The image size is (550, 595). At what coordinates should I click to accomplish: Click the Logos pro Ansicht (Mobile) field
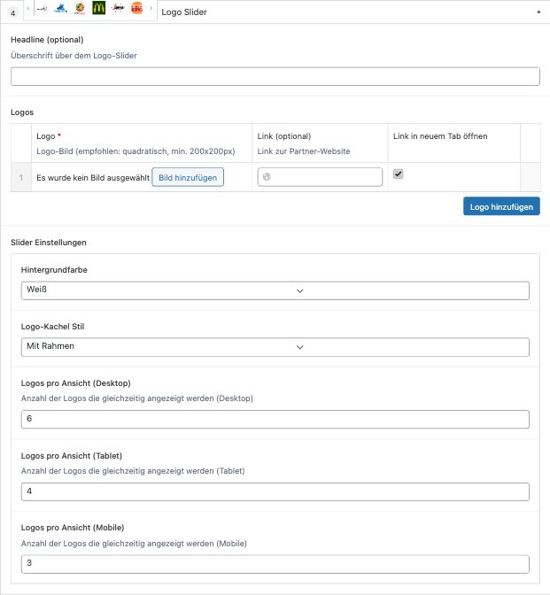tap(275, 563)
